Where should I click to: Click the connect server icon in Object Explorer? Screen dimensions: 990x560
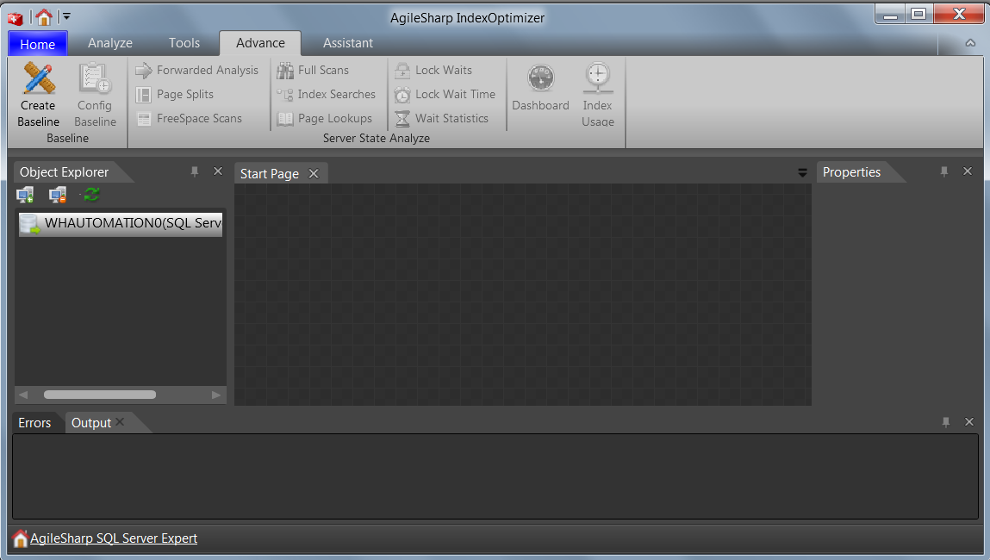point(25,195)
